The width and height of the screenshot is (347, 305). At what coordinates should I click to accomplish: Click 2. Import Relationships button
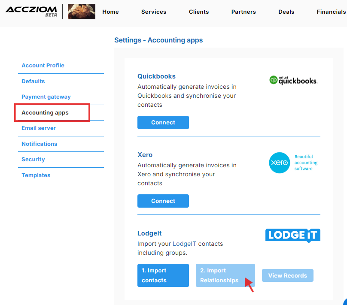tap(225, 275)
